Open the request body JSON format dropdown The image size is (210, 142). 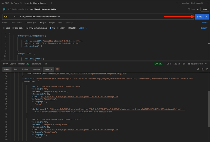point(83,28)
